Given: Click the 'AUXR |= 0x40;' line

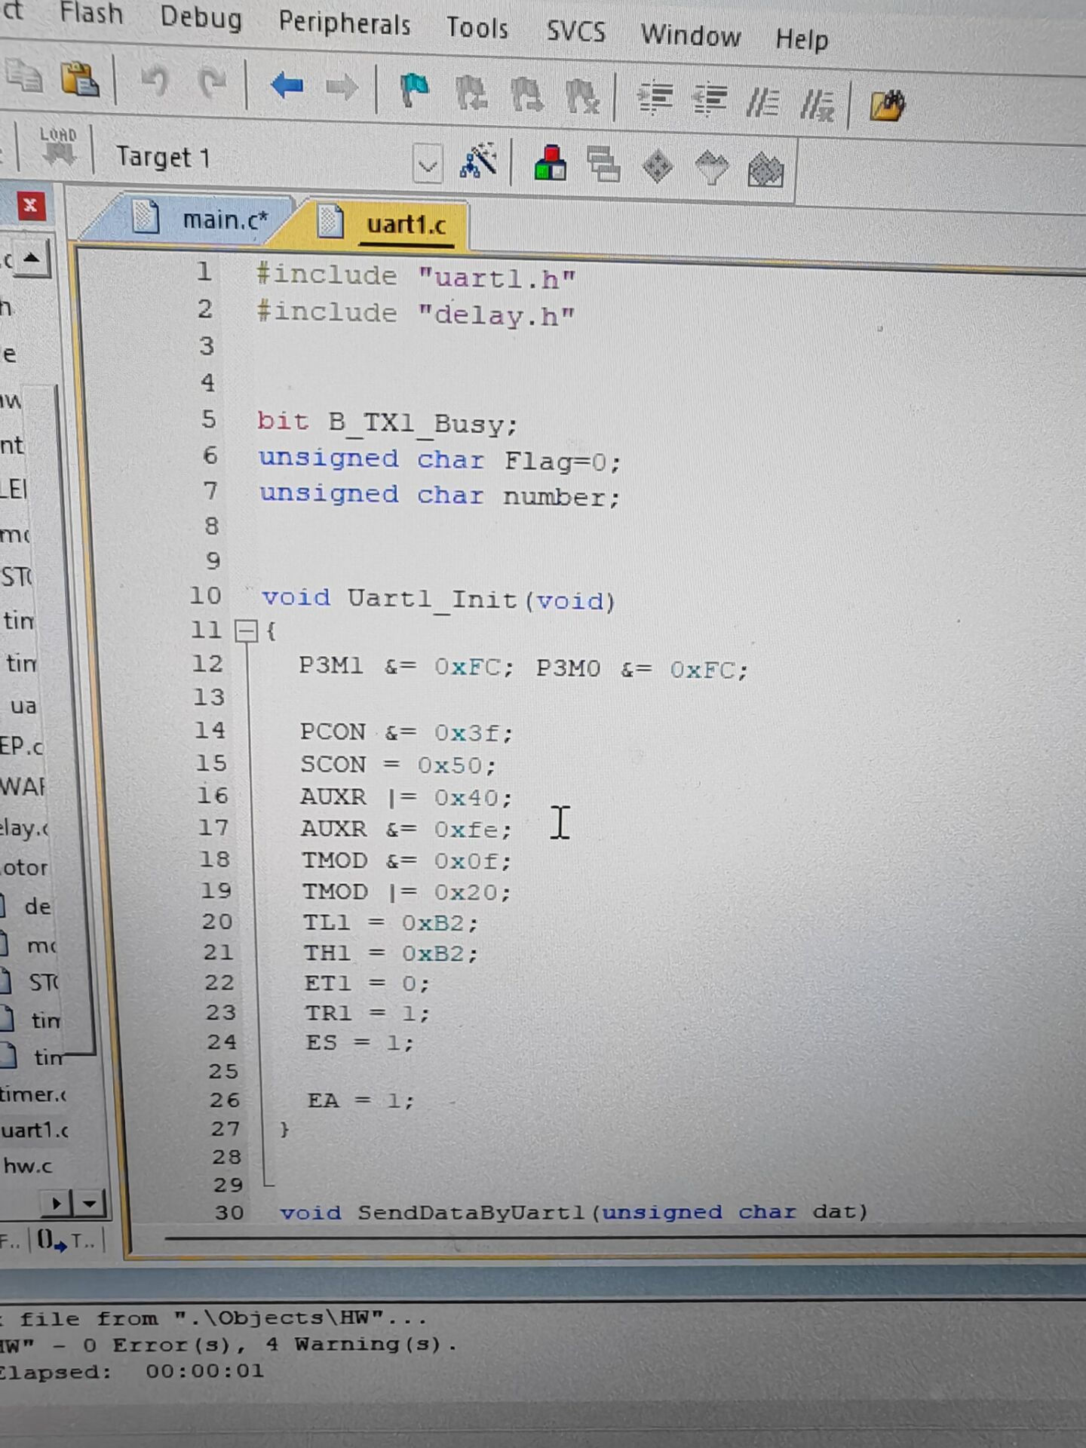Looking at the screenshot, I should [x=406, y=797].
